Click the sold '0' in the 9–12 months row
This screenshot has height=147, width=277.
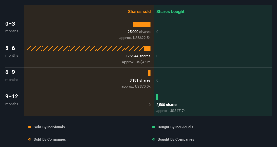(x=149, y=105)
